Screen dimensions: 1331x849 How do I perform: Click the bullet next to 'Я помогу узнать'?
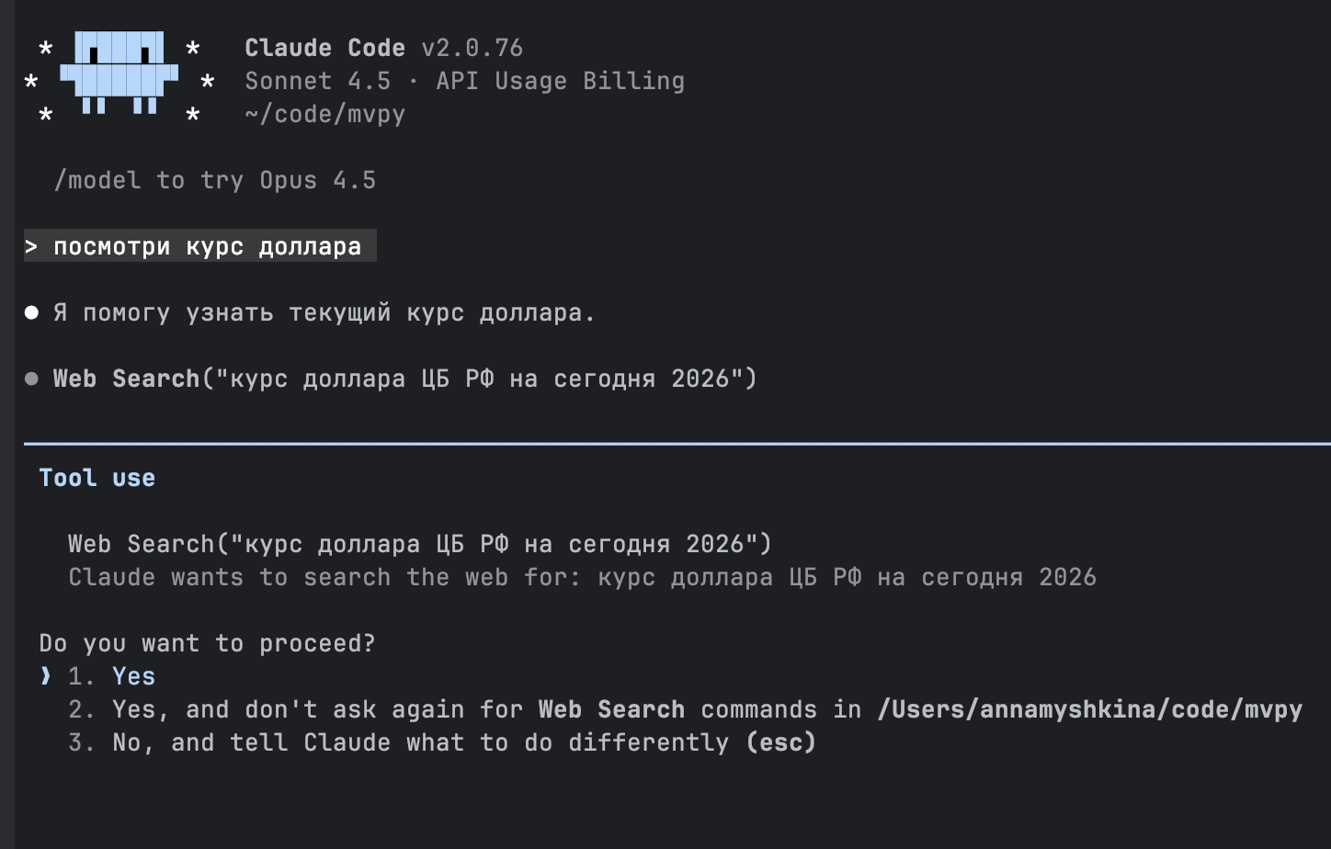coord(30,312)
